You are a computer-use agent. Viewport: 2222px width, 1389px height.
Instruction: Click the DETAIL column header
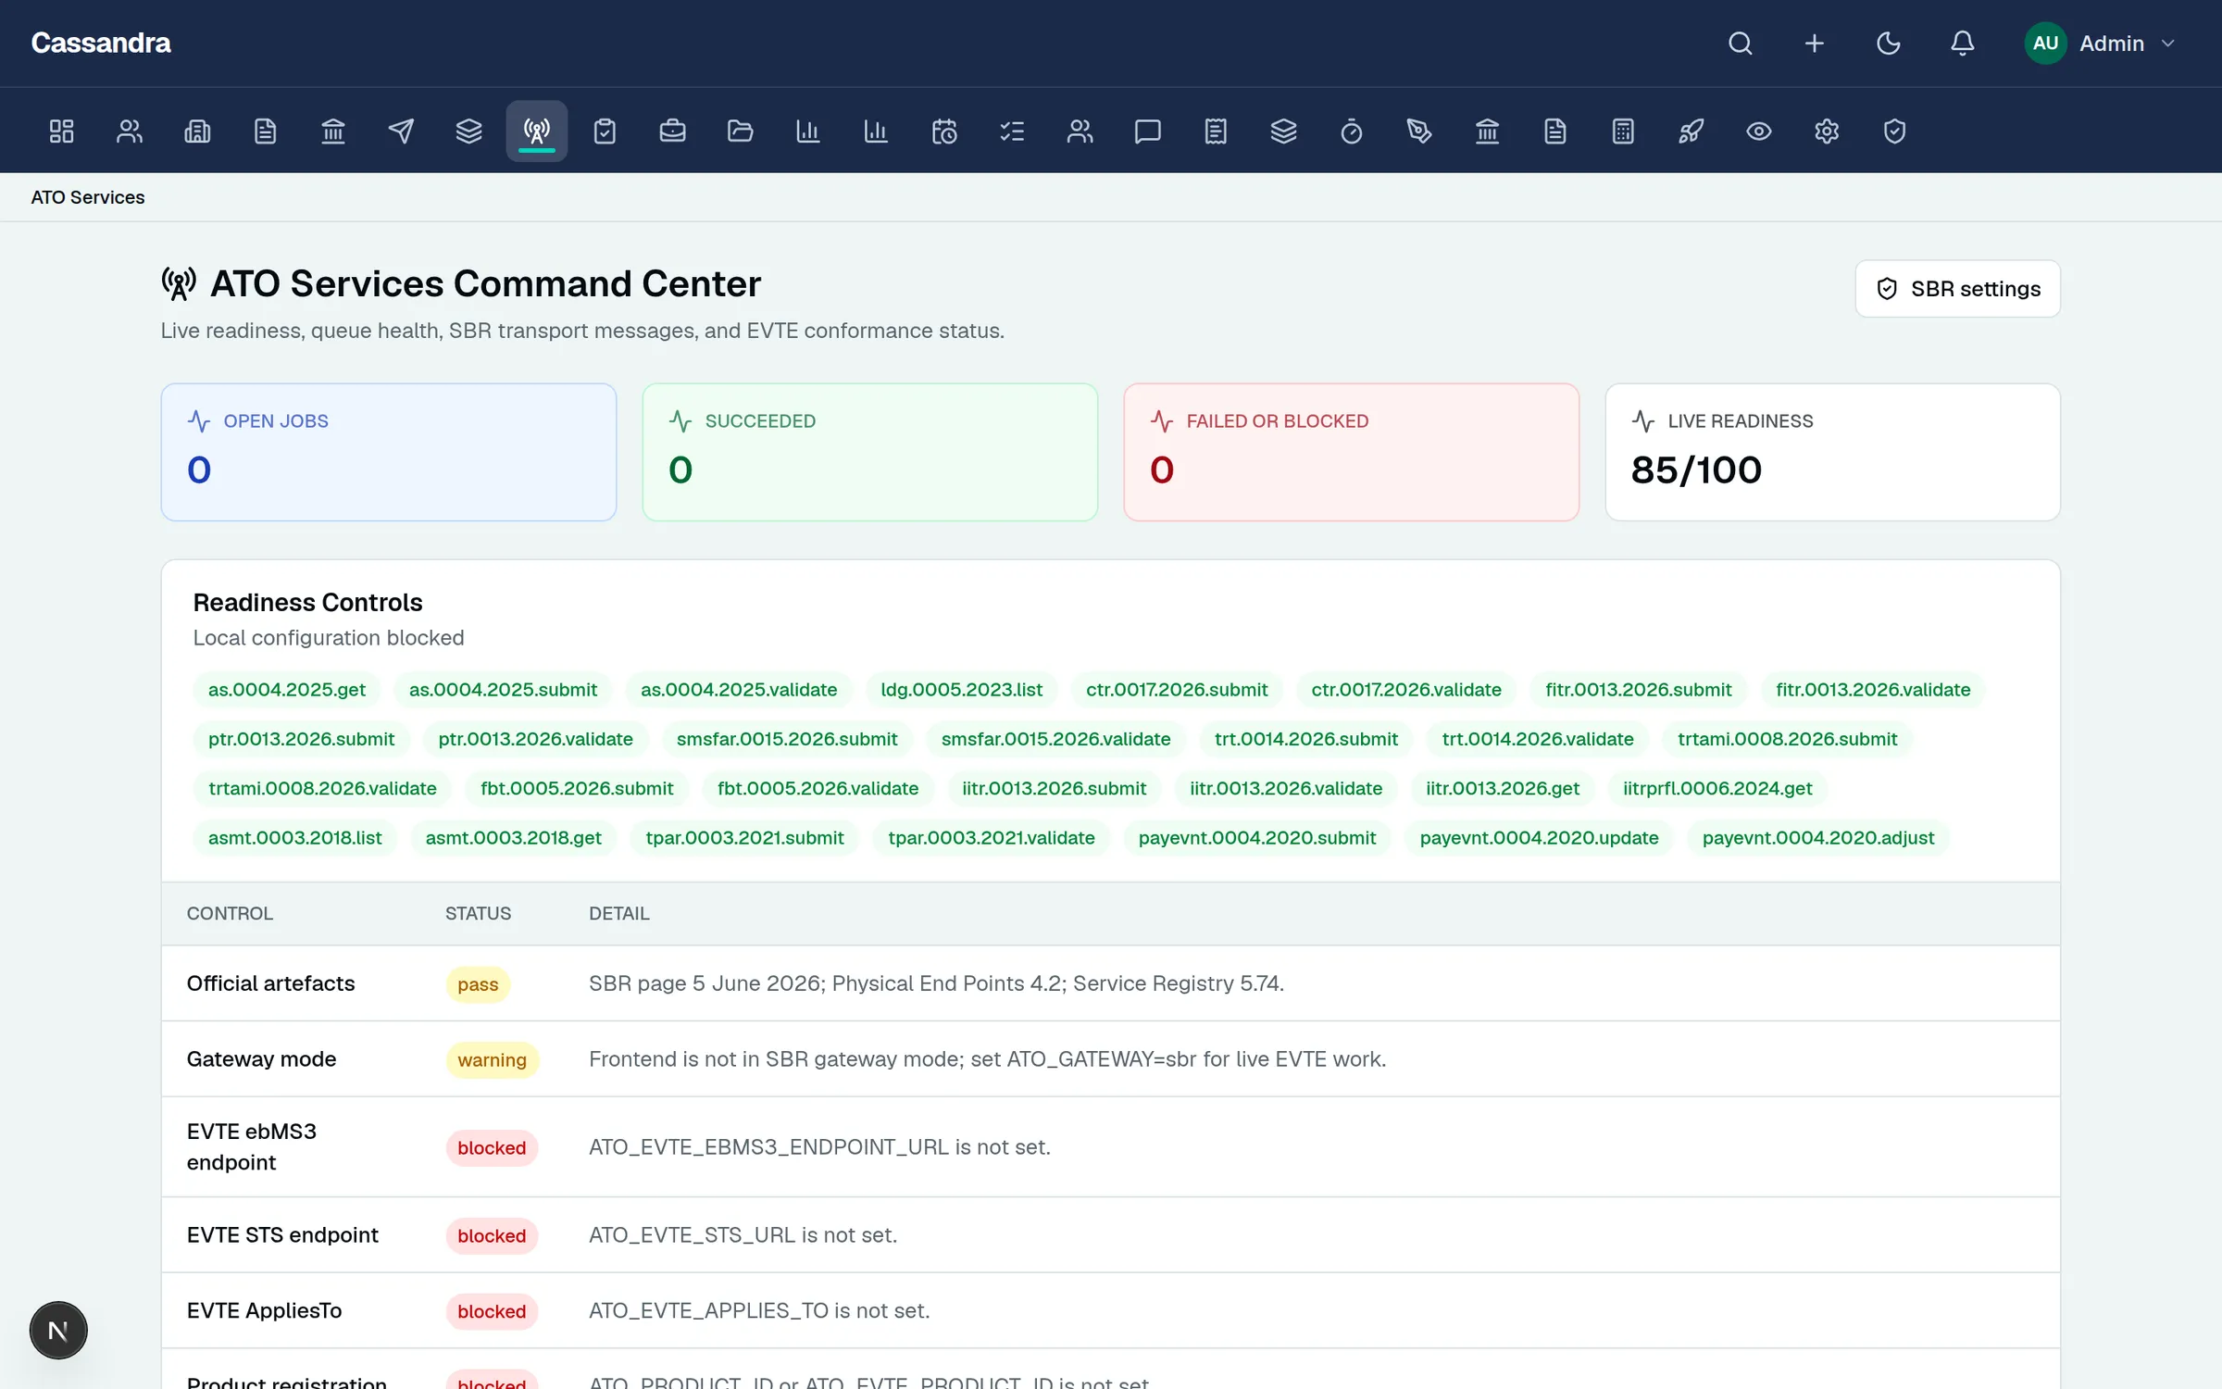[619, 914]
